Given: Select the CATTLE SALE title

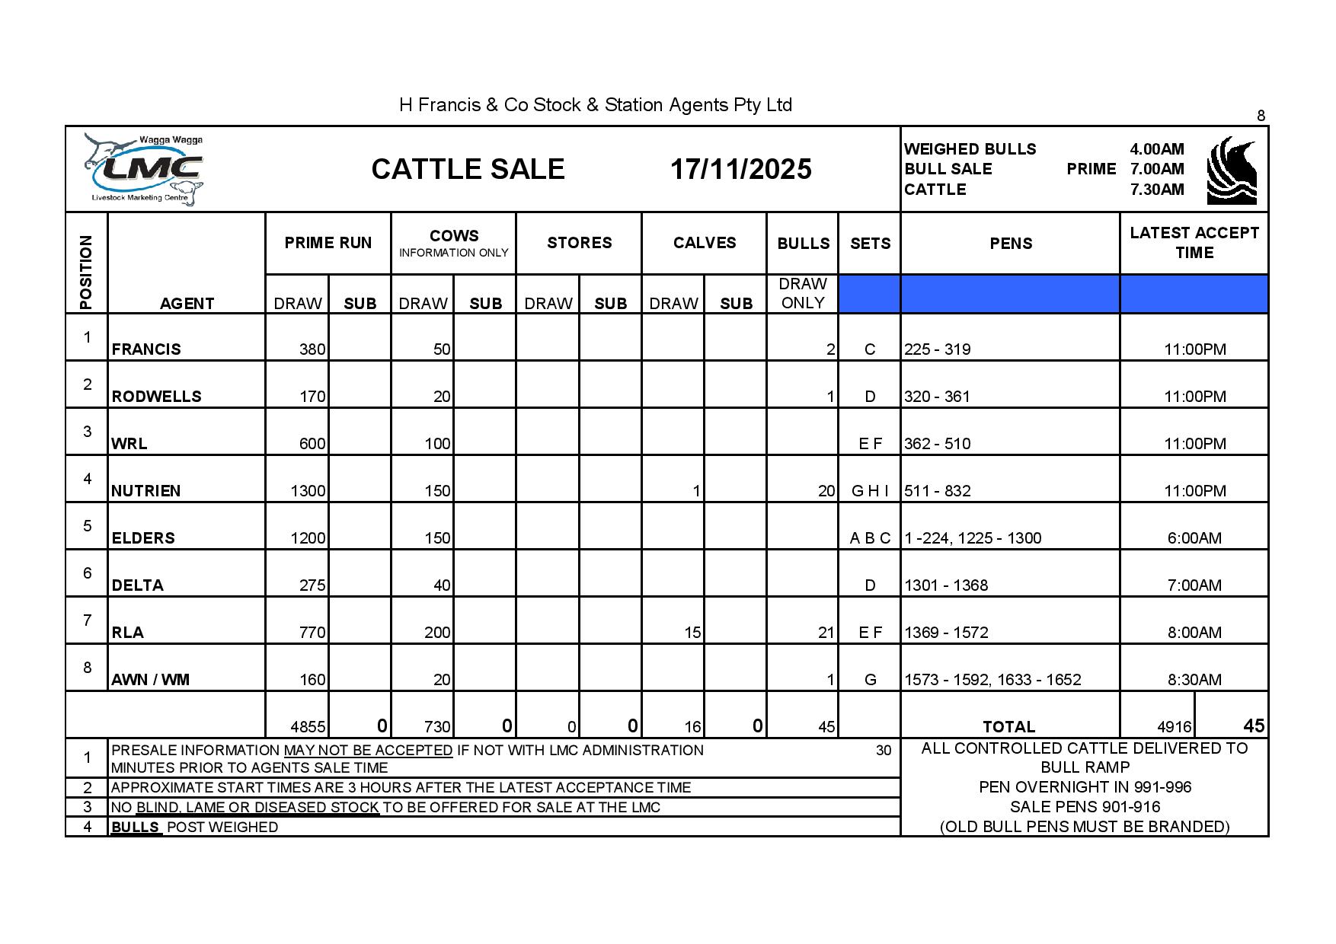Looking at the screenshot, I should 468,169.
